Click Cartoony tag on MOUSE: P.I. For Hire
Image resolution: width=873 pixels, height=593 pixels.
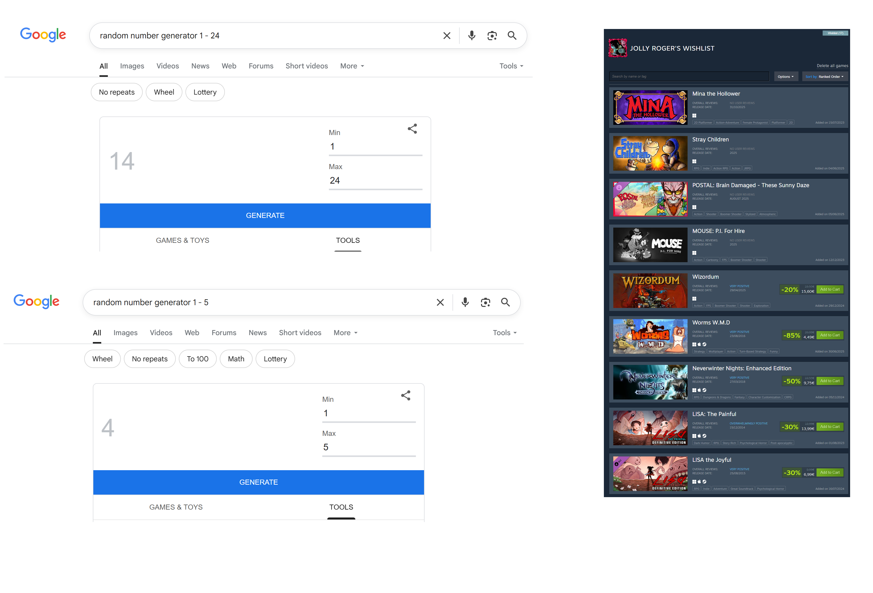pyautogui.click(x=712, y=260)
